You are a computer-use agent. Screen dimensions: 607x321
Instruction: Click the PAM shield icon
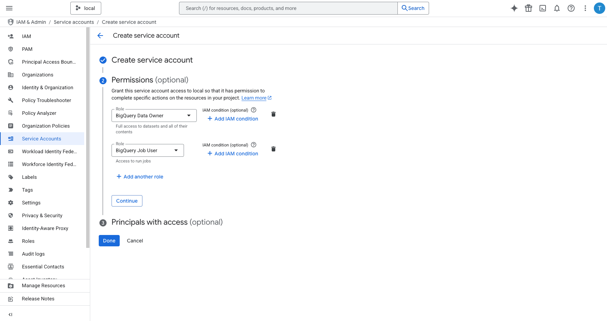point(11,49)
